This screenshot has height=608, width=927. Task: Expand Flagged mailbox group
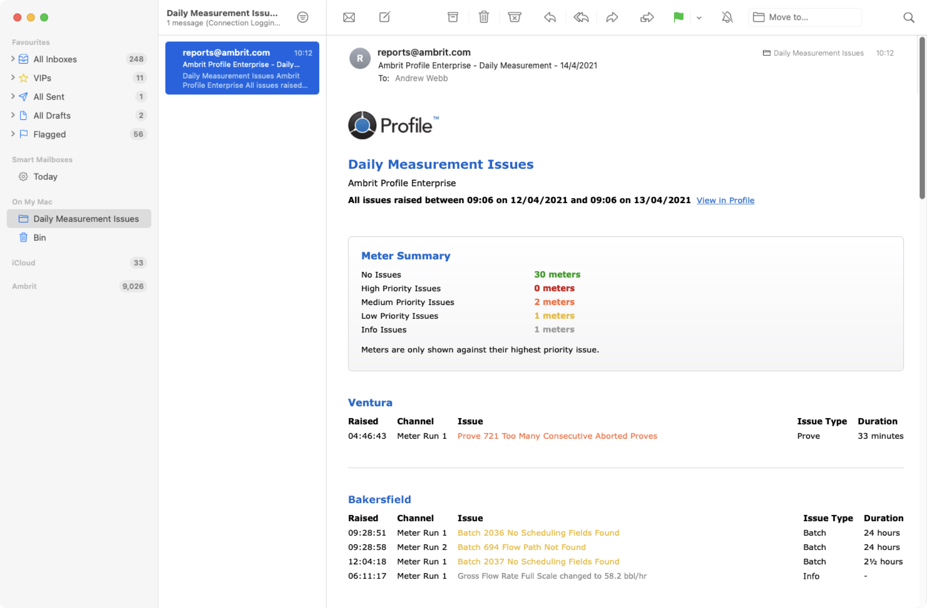click(x=13, y=134)
